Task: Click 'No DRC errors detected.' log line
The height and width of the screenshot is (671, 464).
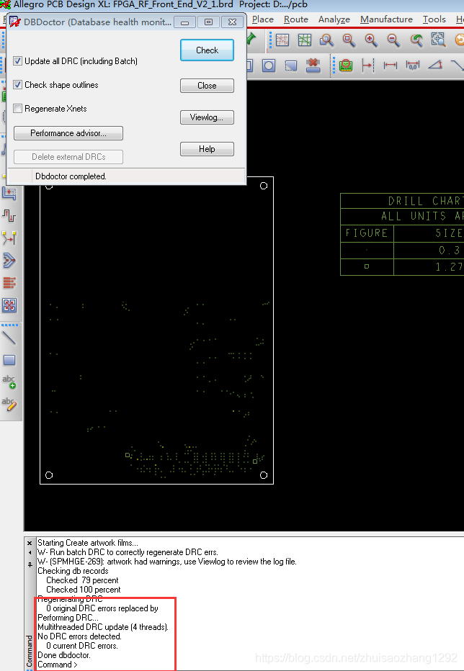Action: coord(80,636)
